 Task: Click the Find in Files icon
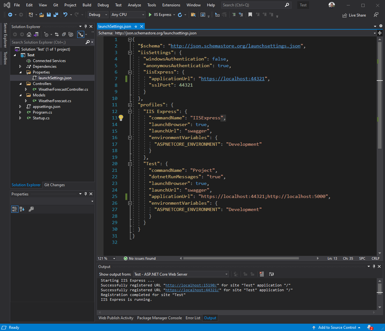click(x=193, y=15)
